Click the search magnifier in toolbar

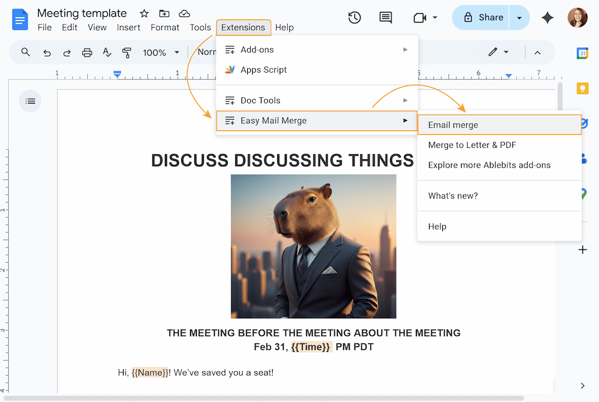pyautogui.click(x=26, y=52)
